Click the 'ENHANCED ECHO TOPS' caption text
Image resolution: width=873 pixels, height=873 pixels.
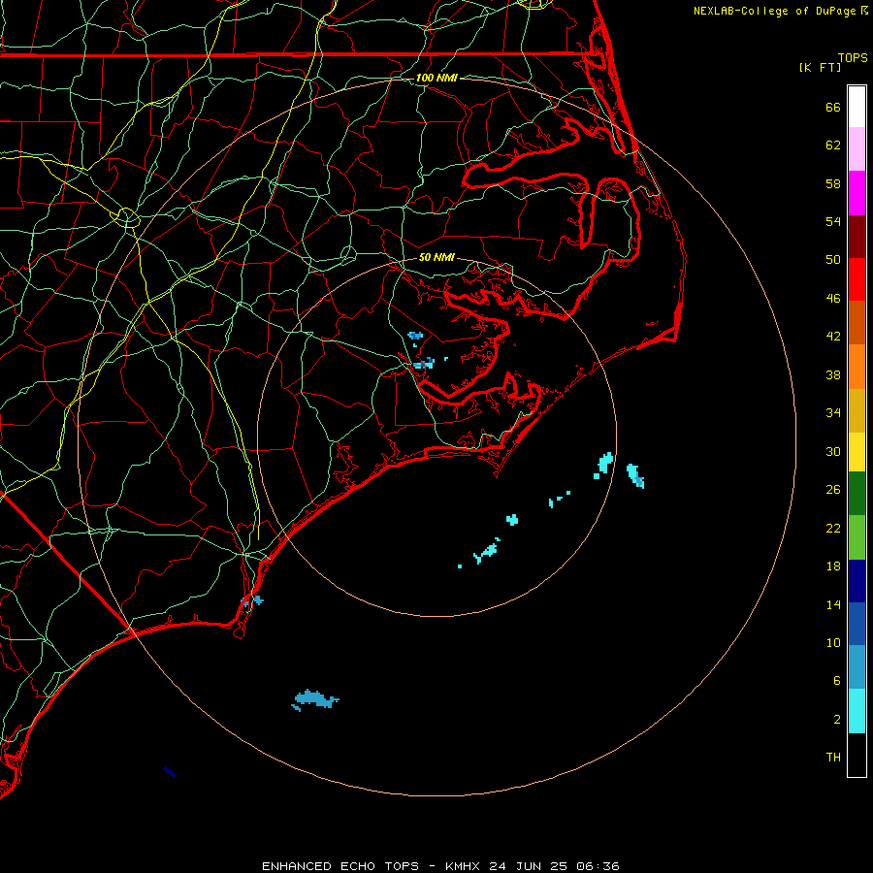tap(340, 866)
